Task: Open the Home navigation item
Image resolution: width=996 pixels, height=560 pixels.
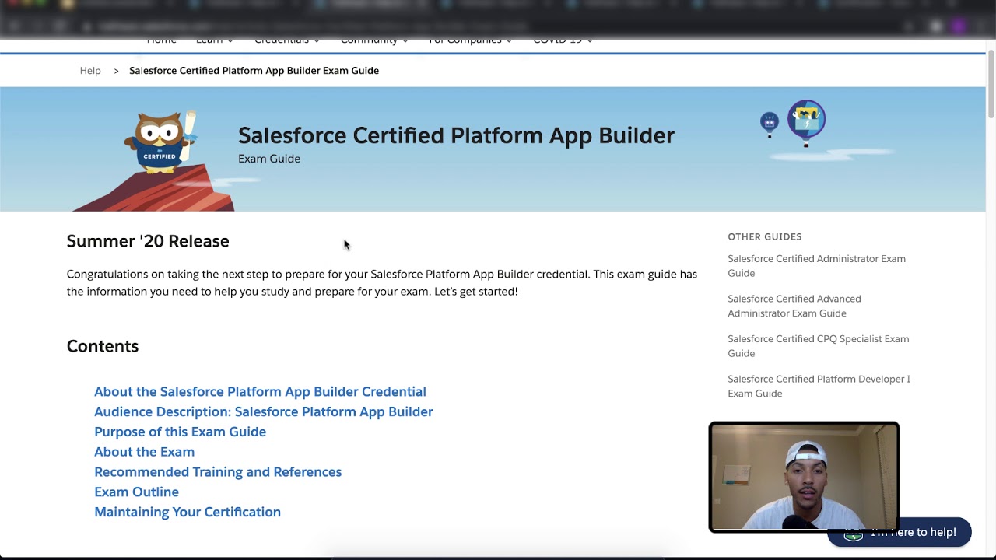Action: (162, 40)
